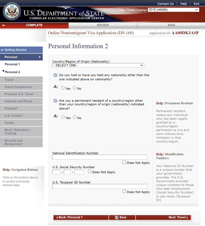Go to the U.S. Contact section
Screen dimensions: 205x226
(21, 116)
